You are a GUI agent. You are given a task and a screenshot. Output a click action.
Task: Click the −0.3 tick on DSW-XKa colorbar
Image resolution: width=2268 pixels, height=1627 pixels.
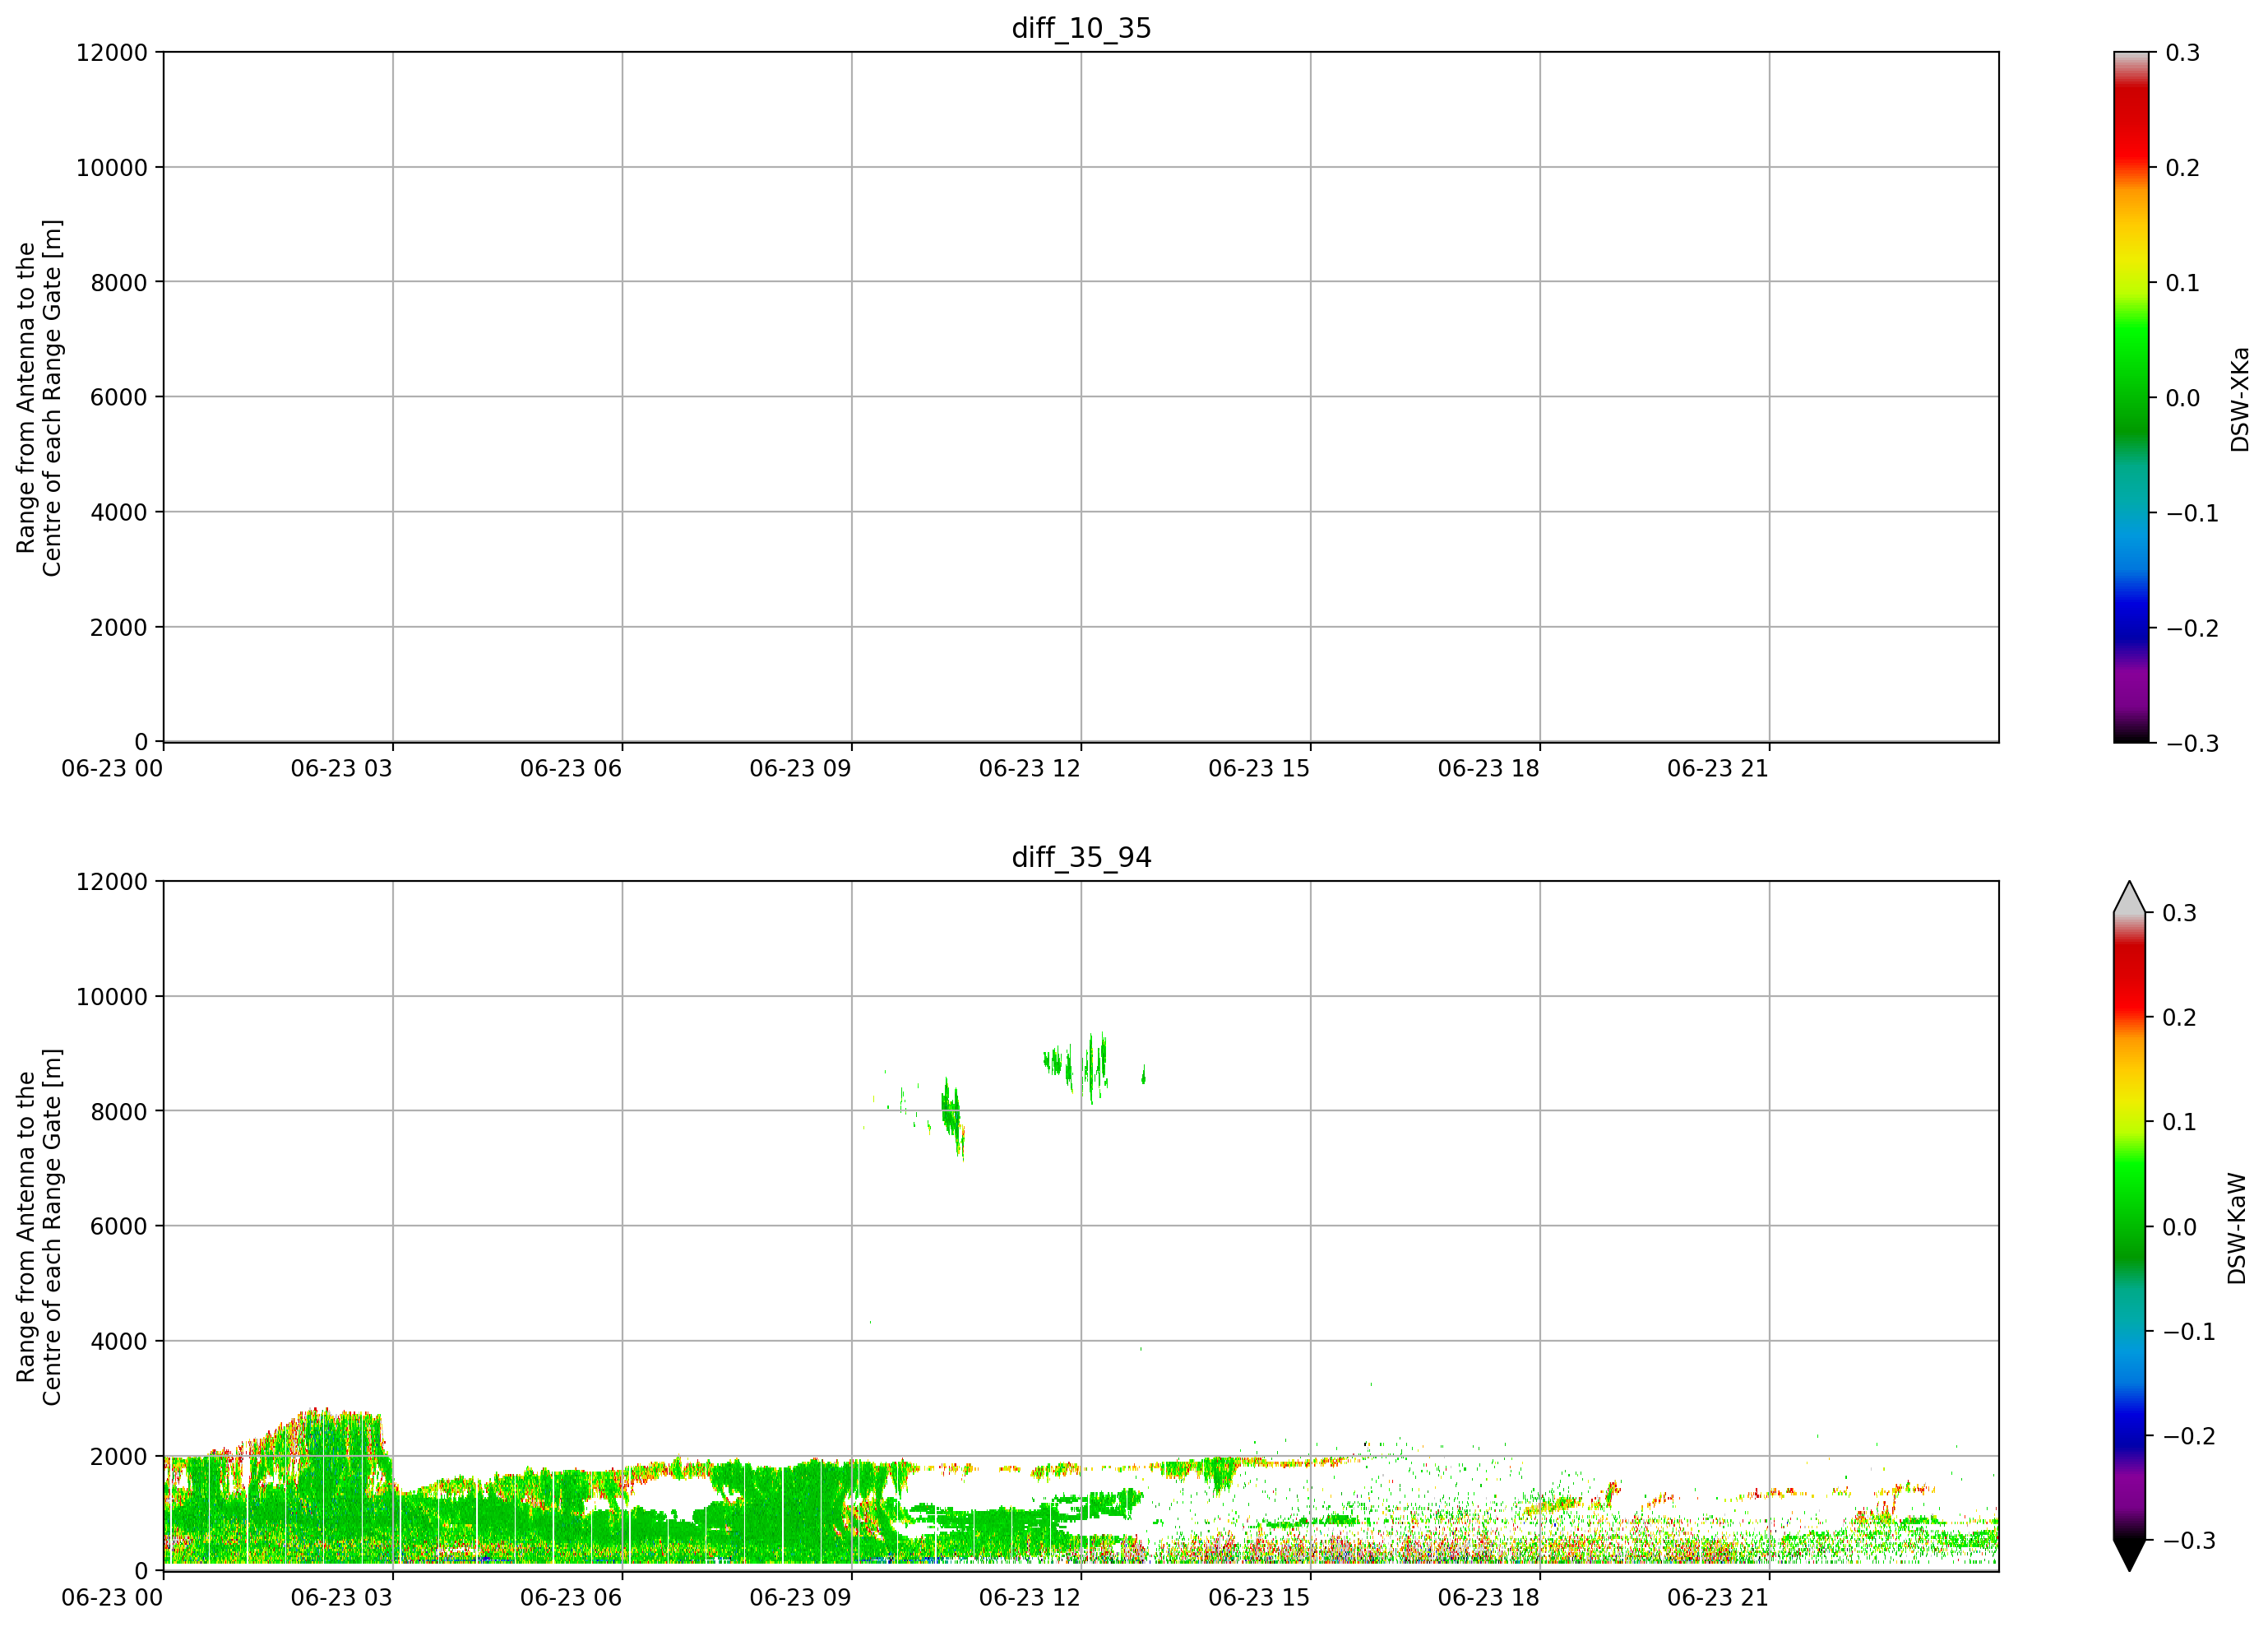point(2192,743)
